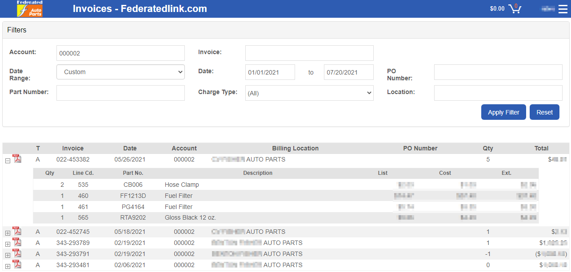Image resolution: width=571 pixels, height=272 pixels.
Task: Open the hamburger menu
Action: pos(563,9)
